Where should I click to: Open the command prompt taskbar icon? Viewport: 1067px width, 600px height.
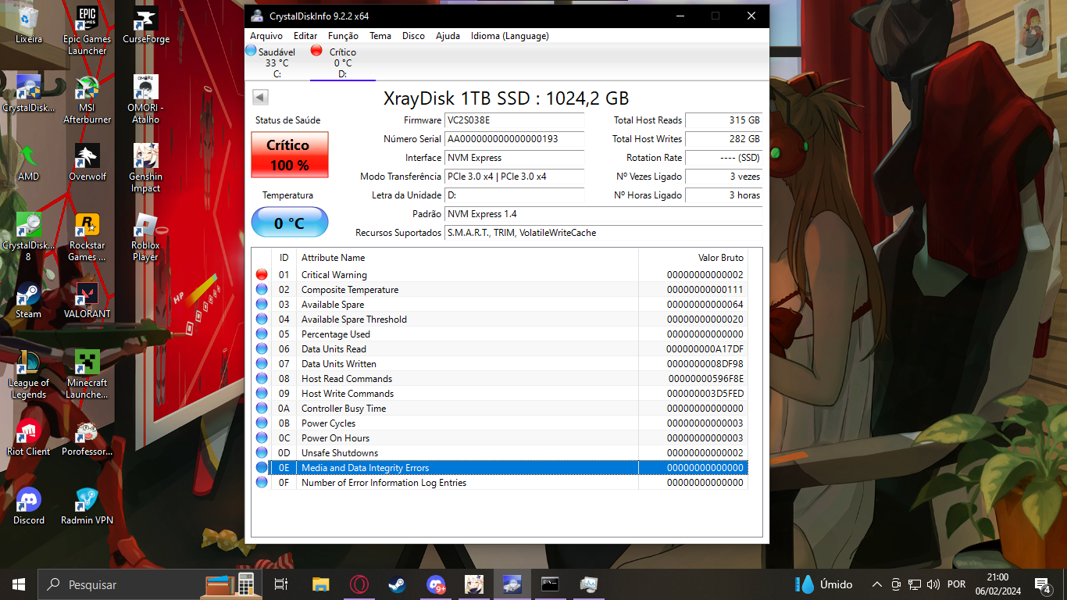tap(551, 584)
